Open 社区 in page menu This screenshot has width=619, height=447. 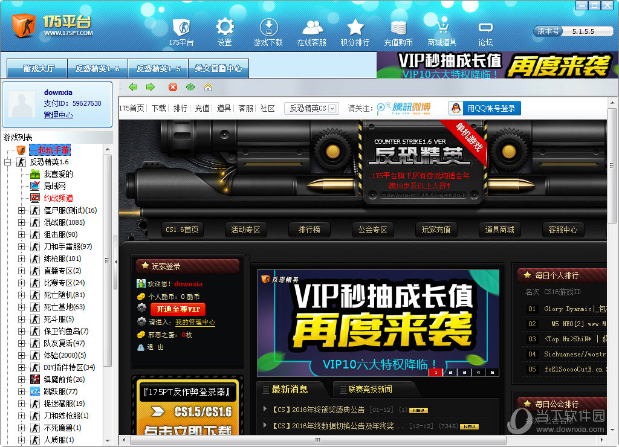pos(267,108)
